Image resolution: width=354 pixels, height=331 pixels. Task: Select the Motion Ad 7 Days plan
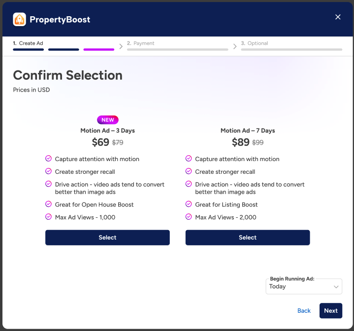pos(248,237)
